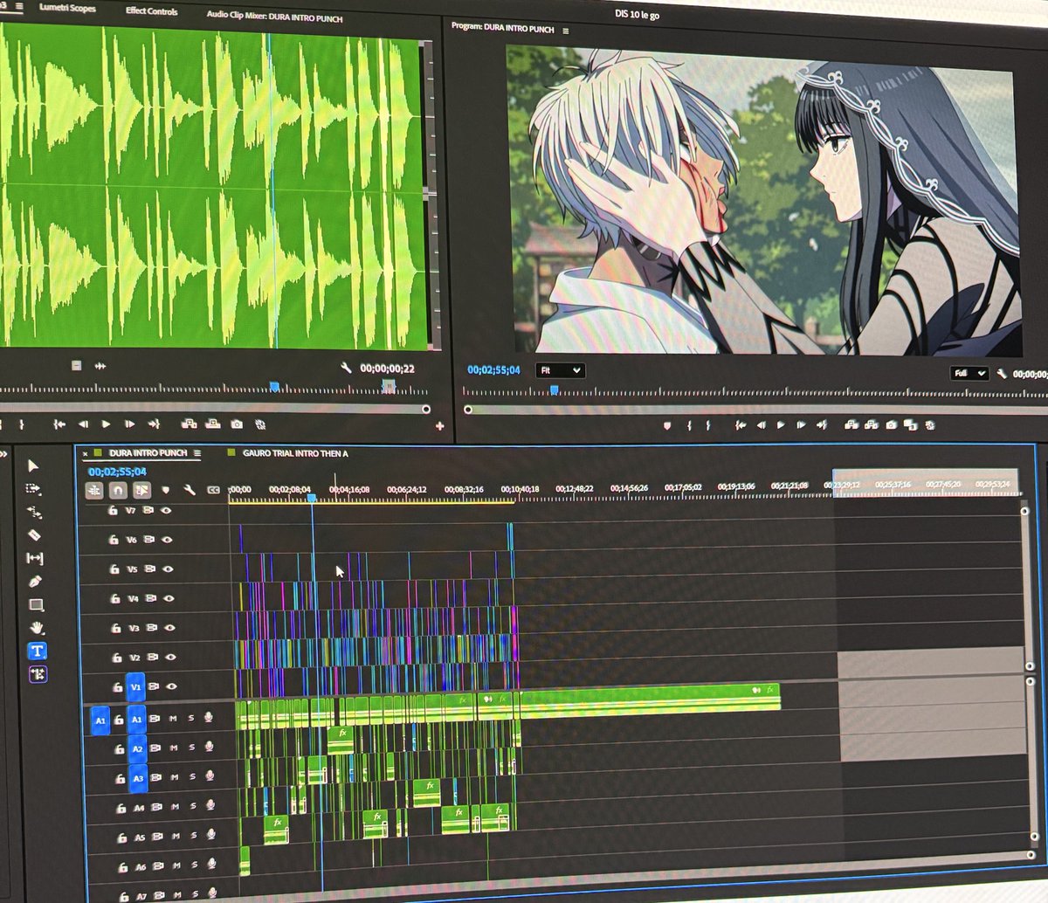Open the Full playback resolution dropdown
This screenshot has width=1048, height=903.
[969, 373]
